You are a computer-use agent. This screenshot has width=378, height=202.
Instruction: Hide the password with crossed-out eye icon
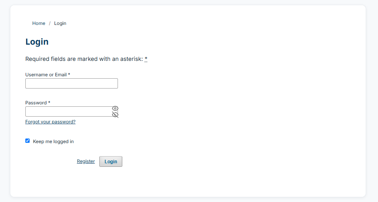[115, 115]
